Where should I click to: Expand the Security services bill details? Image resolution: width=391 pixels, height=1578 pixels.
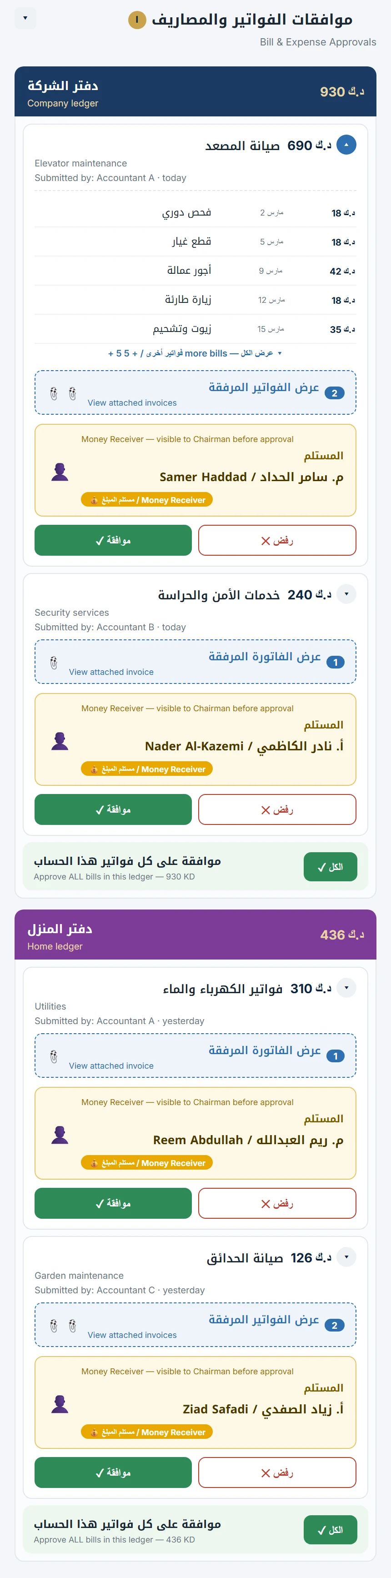[x=346, y=594]
